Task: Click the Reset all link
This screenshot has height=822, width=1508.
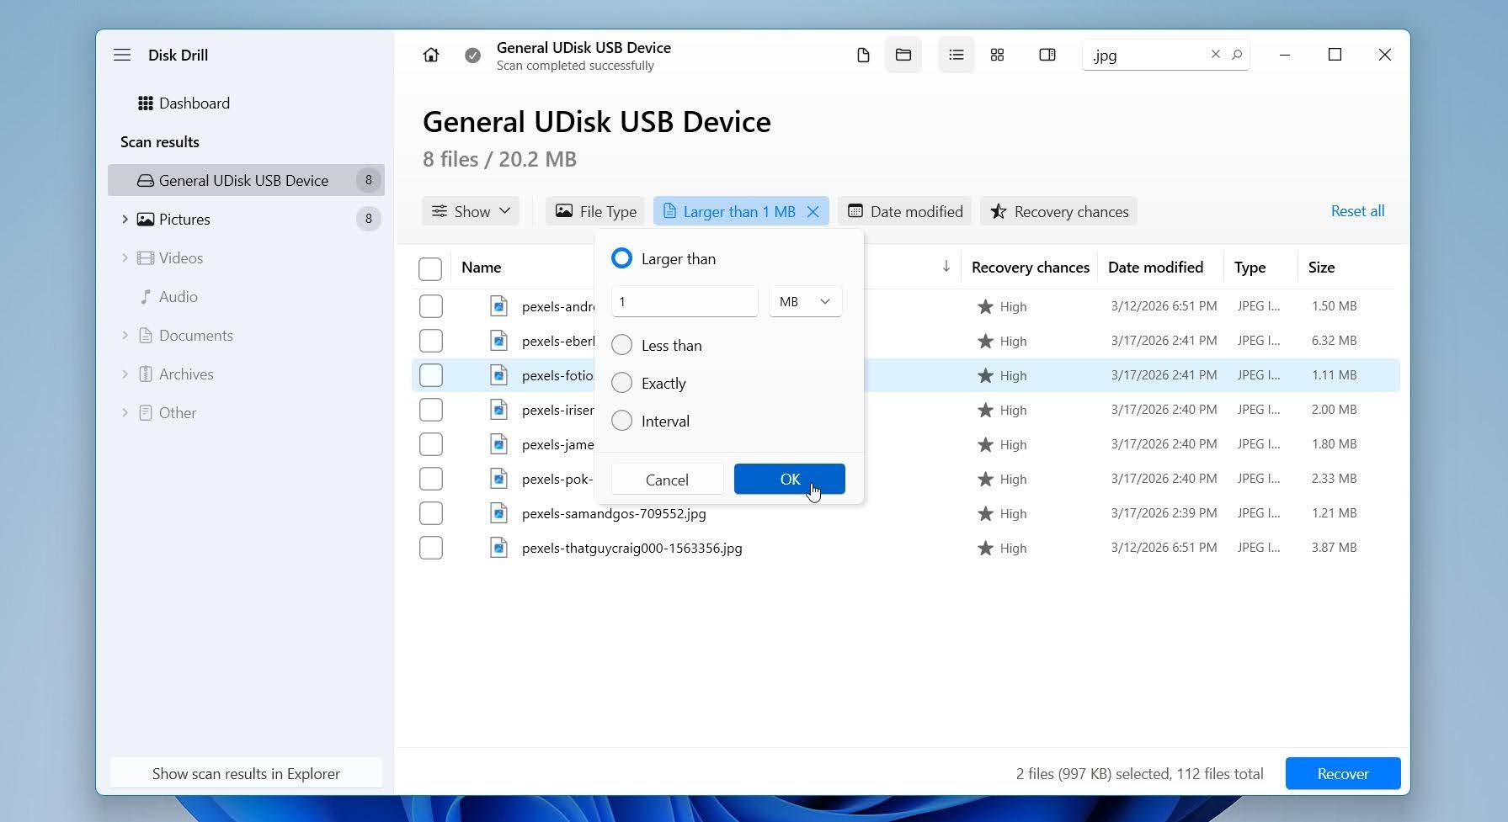Action: [1357, 211]
